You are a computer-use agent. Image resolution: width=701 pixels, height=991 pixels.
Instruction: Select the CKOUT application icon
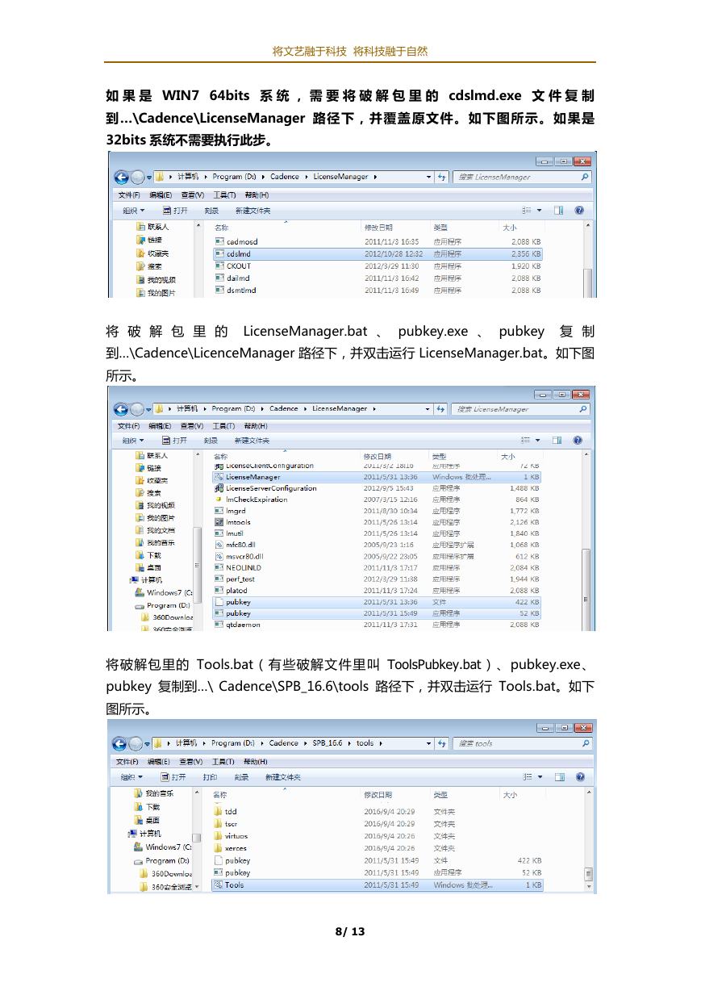219,266
